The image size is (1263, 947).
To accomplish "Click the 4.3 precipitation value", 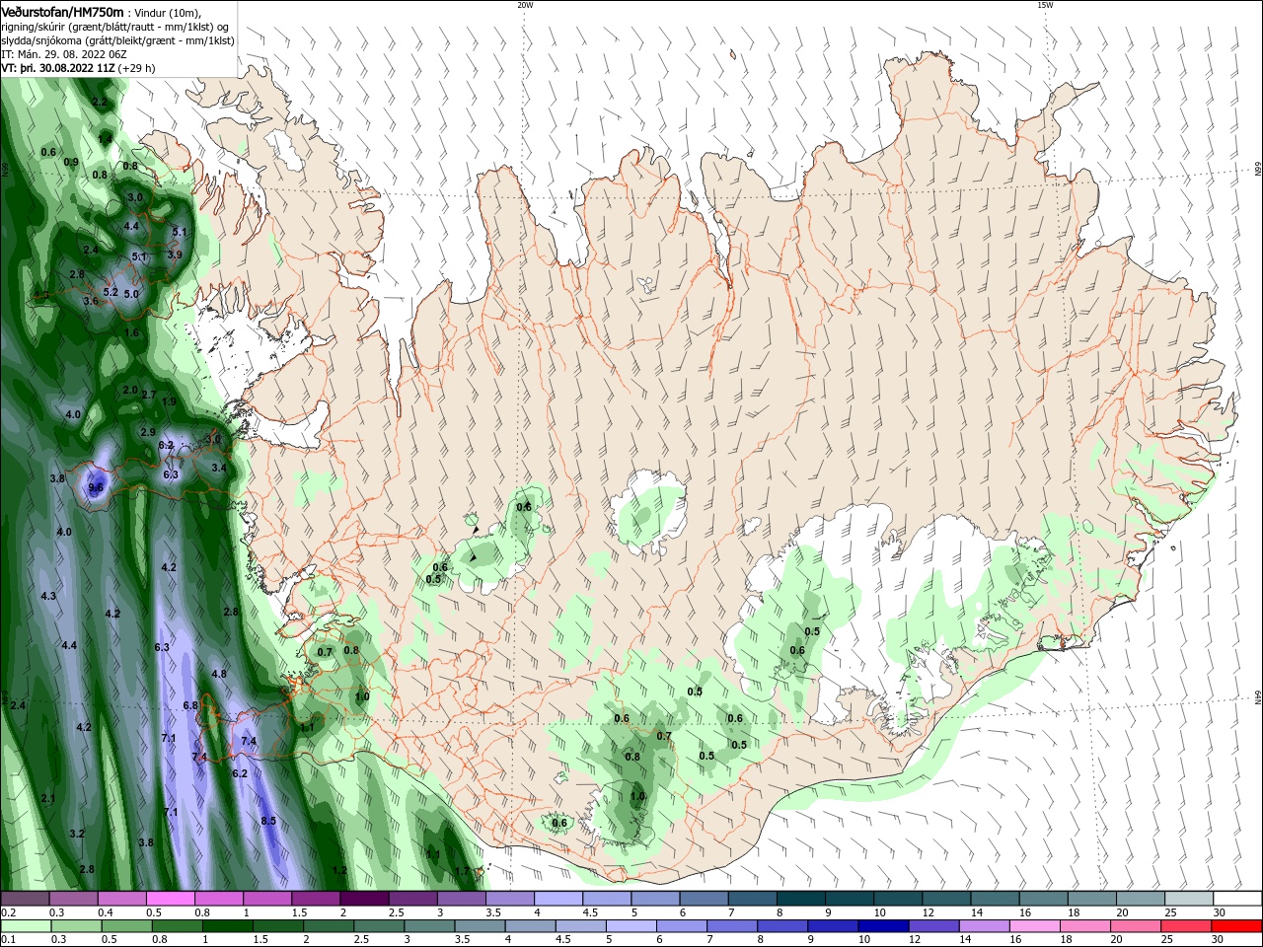I will (x=48, y=596).
